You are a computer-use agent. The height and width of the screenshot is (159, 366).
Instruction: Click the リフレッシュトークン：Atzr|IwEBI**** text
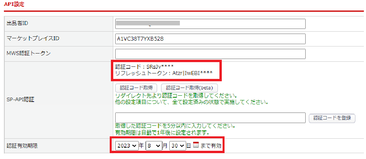(x=164, y=73)
